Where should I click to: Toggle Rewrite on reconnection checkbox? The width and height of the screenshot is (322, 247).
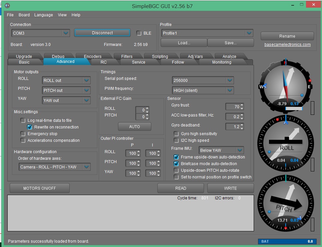tap(30, 127)
